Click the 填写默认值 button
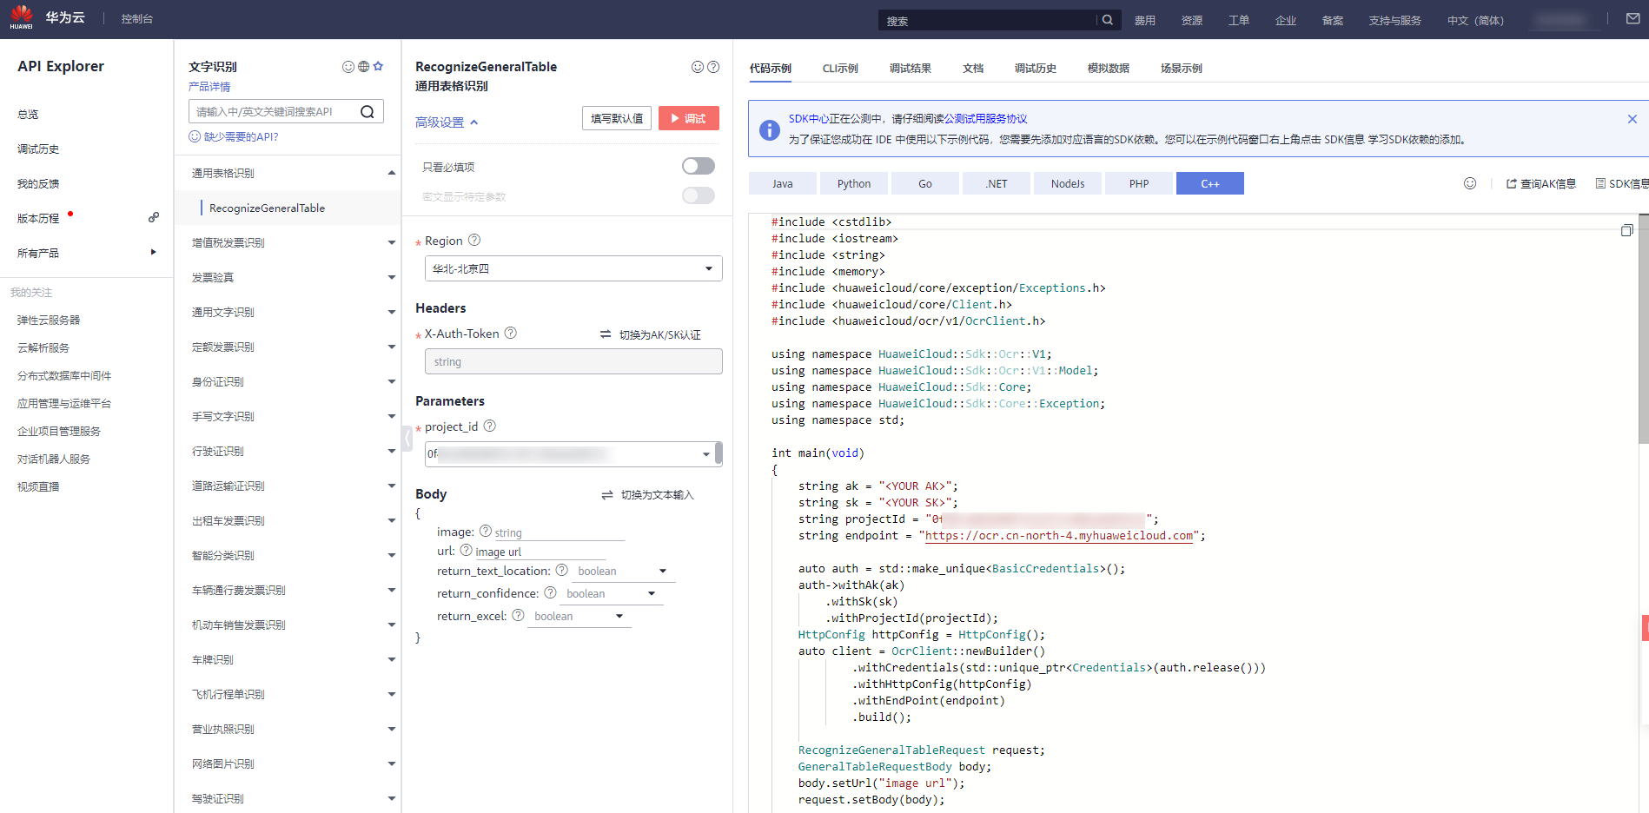The width and height of the screenshot is (1649, 813). point(617,118)
